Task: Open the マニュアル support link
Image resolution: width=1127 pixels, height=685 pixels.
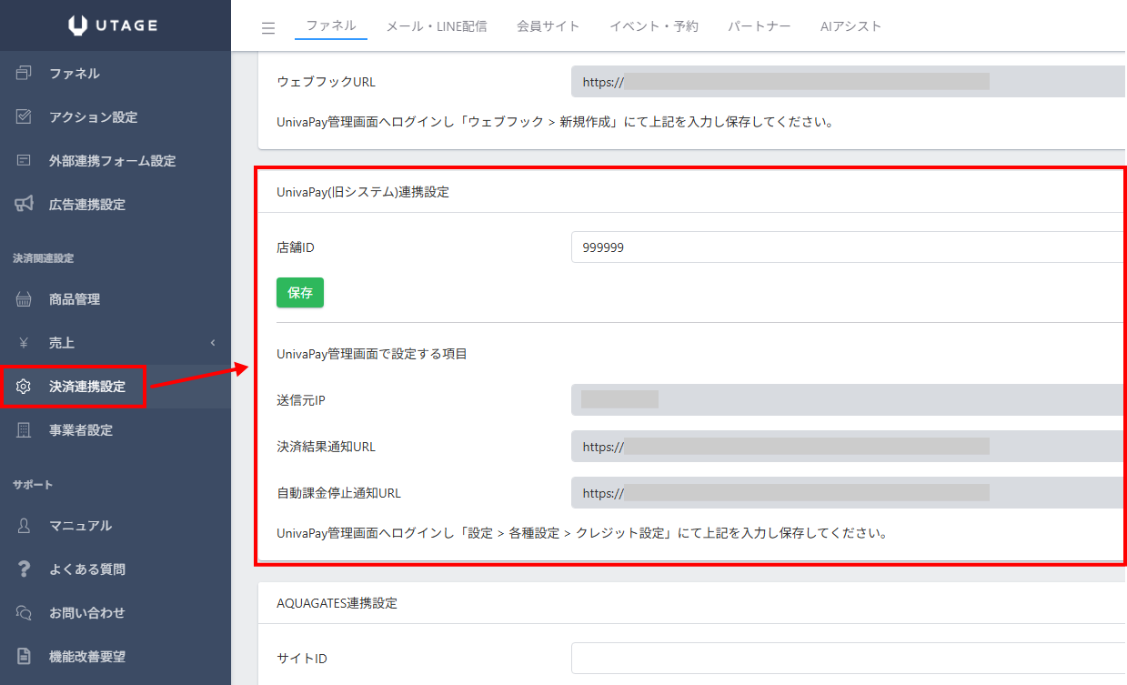Action: coord(80,526)
